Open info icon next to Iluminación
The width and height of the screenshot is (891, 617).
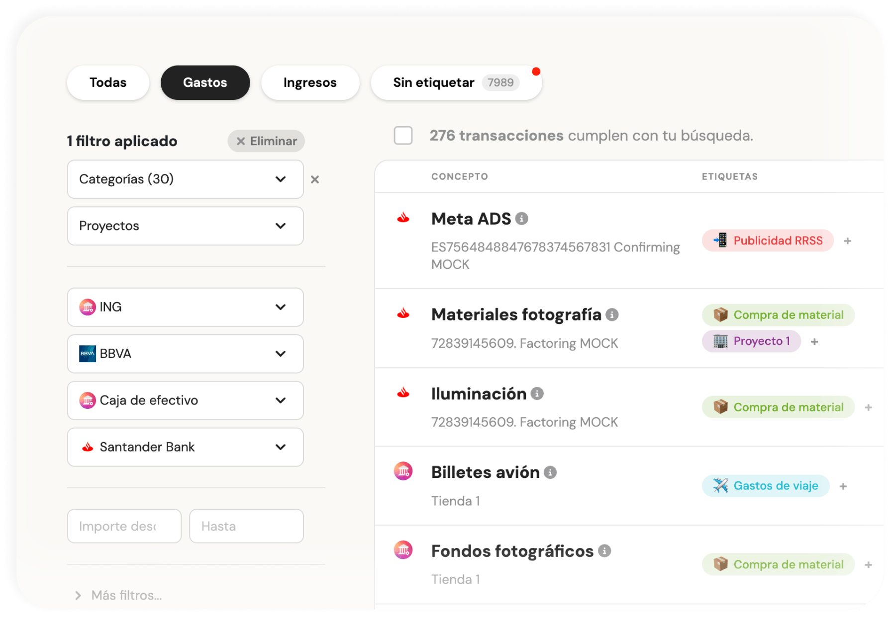click(x=537, y=393)
